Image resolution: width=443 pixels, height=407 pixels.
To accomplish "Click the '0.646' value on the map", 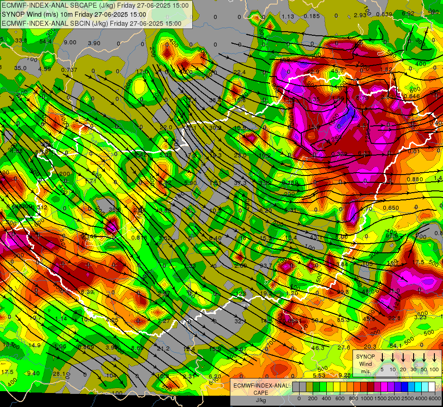I will click(412, 96).
